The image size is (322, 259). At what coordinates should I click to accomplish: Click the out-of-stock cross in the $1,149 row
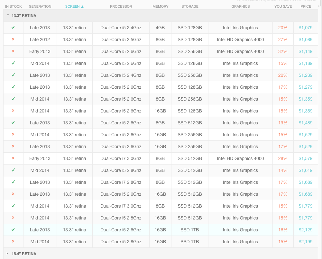tap(13, 51)
